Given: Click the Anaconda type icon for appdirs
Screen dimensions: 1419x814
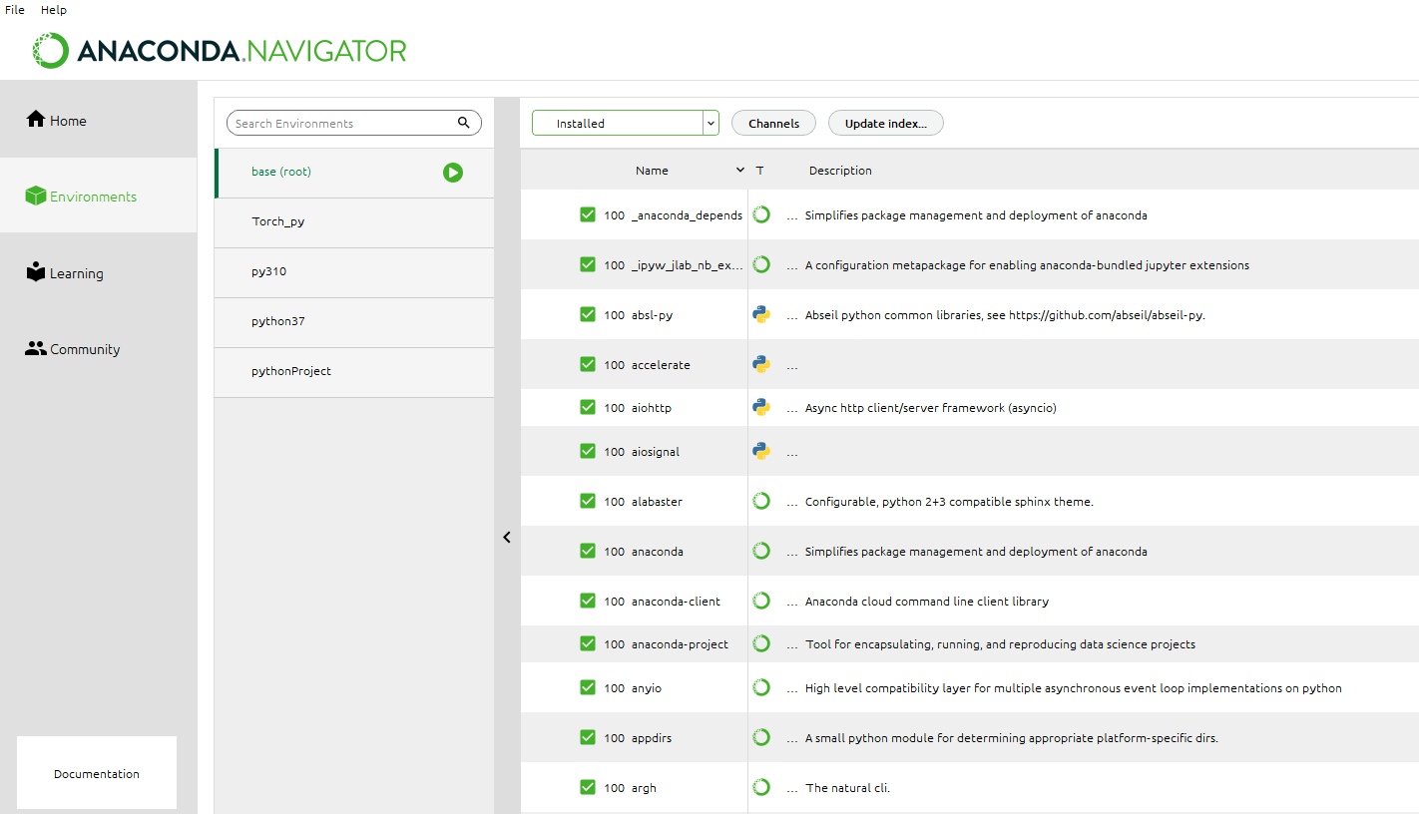Looking at the screenshot, I should [761, 737].
